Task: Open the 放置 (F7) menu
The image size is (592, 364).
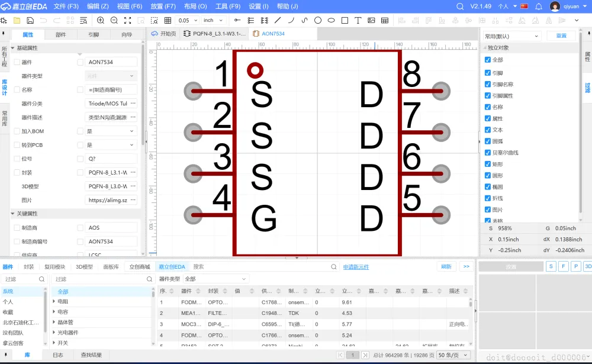Action: click(163, 6)
